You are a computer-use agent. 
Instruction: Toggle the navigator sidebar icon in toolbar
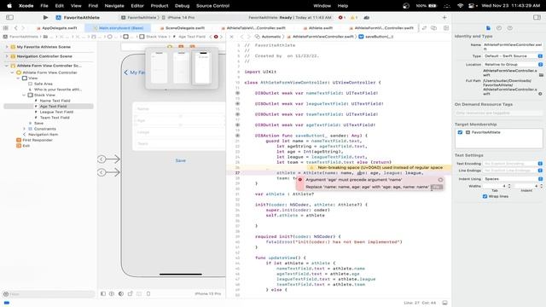(9, 17)
